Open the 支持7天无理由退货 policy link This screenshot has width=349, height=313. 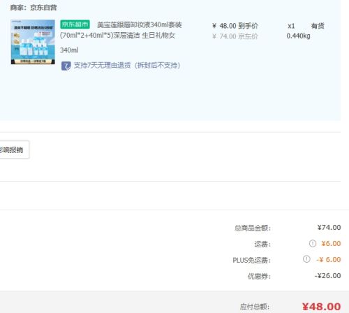pyautogui.click(x=127, y=66)
